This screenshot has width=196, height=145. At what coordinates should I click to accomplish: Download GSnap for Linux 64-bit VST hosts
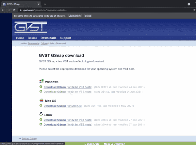(68, 125)
